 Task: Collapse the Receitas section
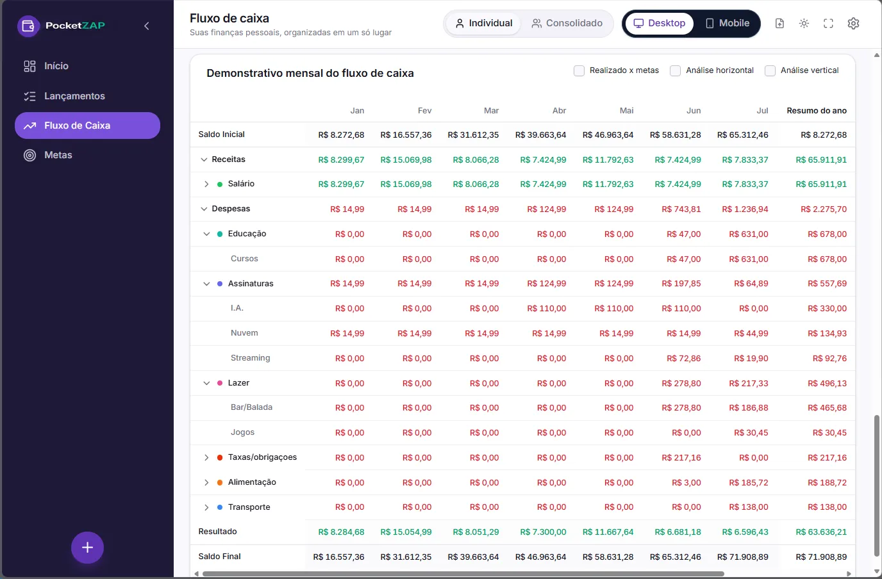pos(204,159)
